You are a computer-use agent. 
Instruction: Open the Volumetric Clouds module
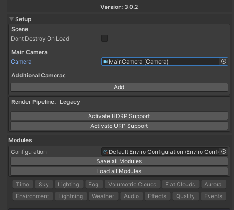point(132,185)
